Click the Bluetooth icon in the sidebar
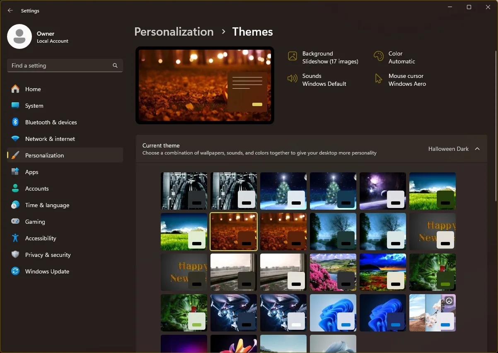This screenshot has width=498, height=353. pos(15,122)
